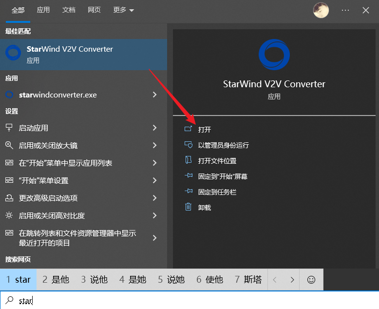
Task: Click StarWind icon in best match row
Action: [13, 53]
